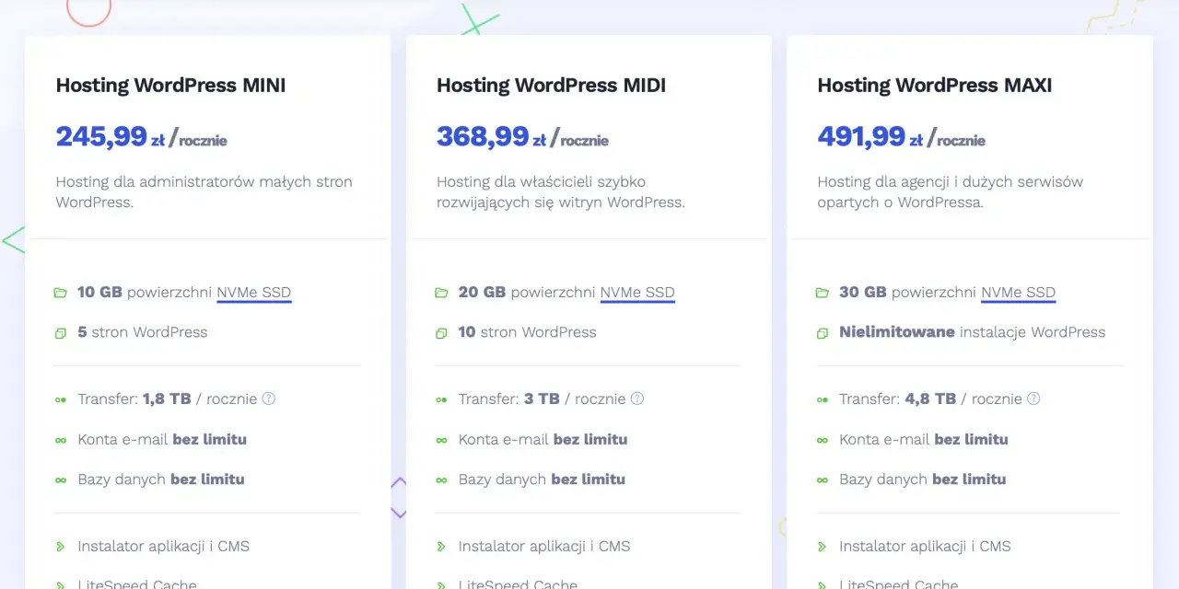Click arrow icon beside MINI Instalator aplikacji
Image resolution: width=1179 pixels, height=589 pixels.
pos(61,547)
